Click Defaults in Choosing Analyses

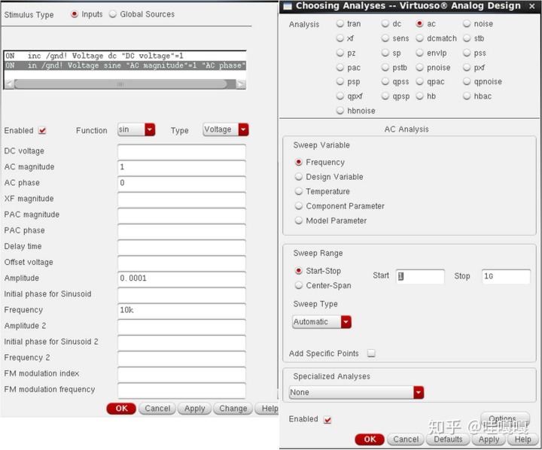point(448,439)
